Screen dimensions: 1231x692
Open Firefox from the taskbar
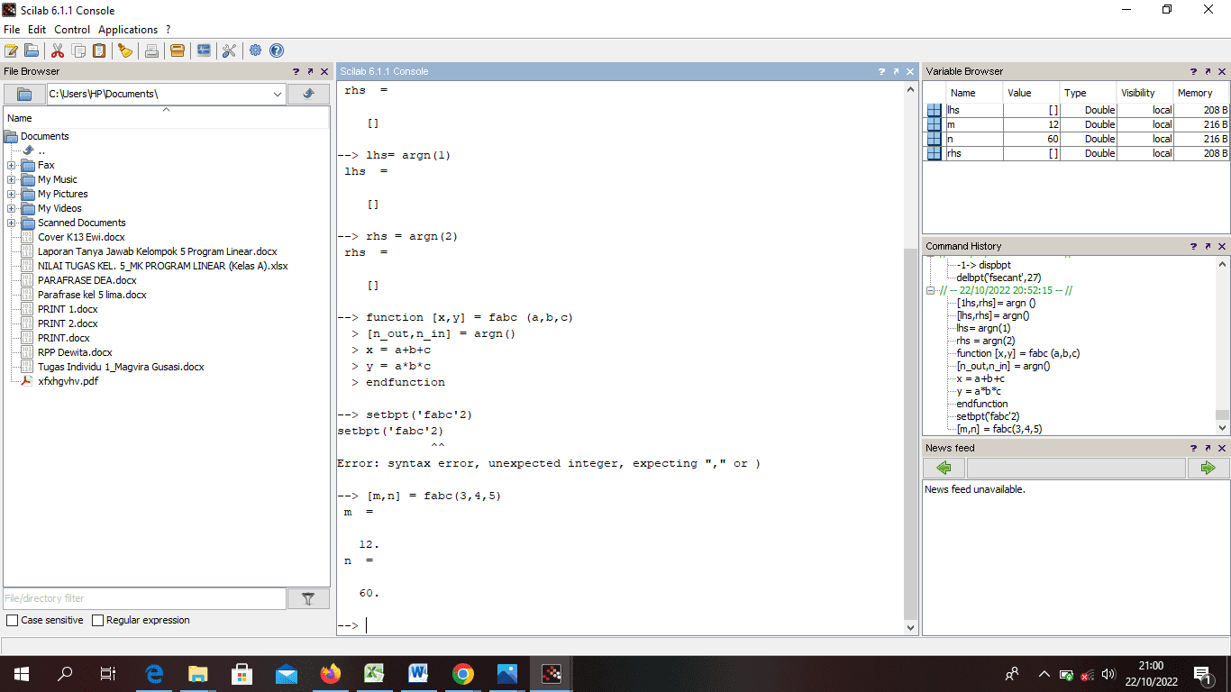tap(330, 673)
